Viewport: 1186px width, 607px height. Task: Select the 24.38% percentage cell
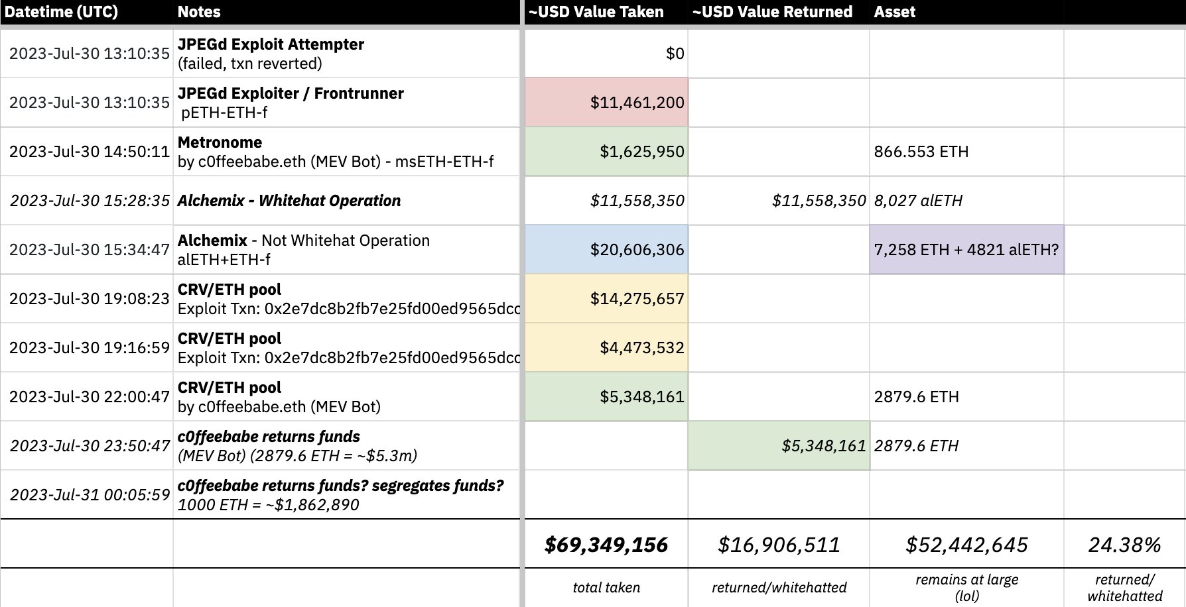1124,545
